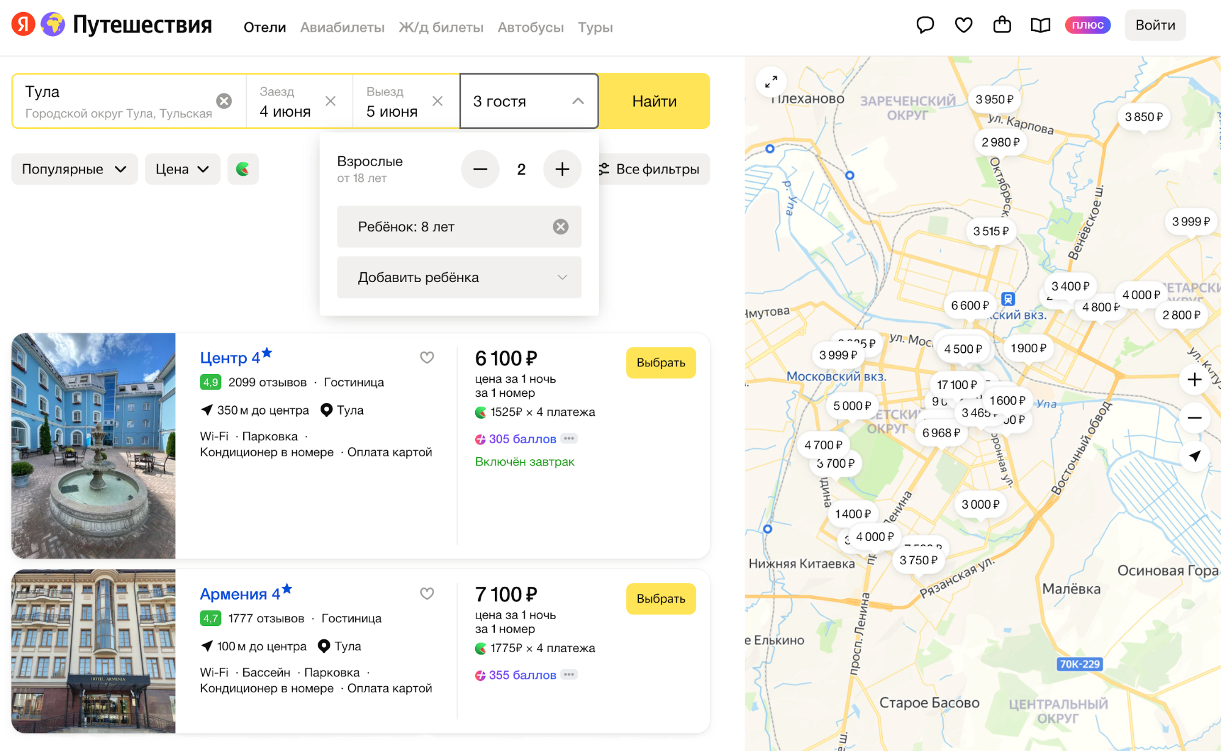Toggle the Split payment filter icon
This screenshot has width=1221, height=751.
pyautogui.click(x=243, y=169)
